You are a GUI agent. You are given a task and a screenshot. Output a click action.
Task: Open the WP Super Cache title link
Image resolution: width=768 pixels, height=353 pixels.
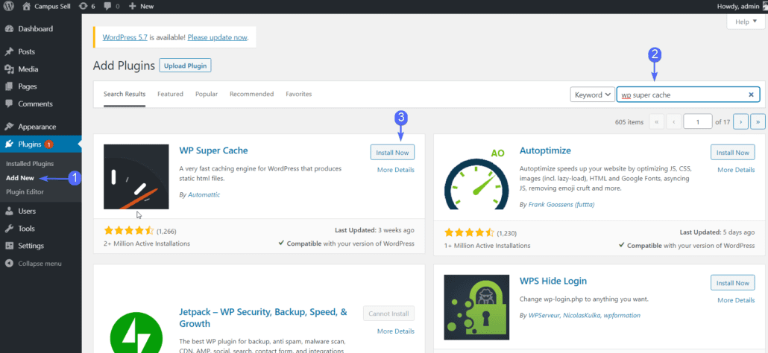point(213,150)
